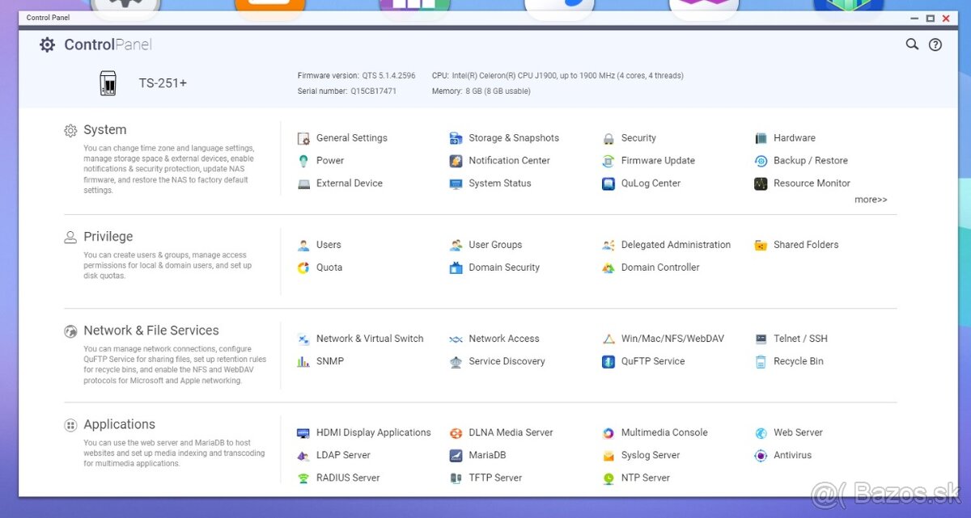The image size is (971, 518).
Task: Click the TS-251+ NAS device thumbnail
Action: click(x=108, y=83)
